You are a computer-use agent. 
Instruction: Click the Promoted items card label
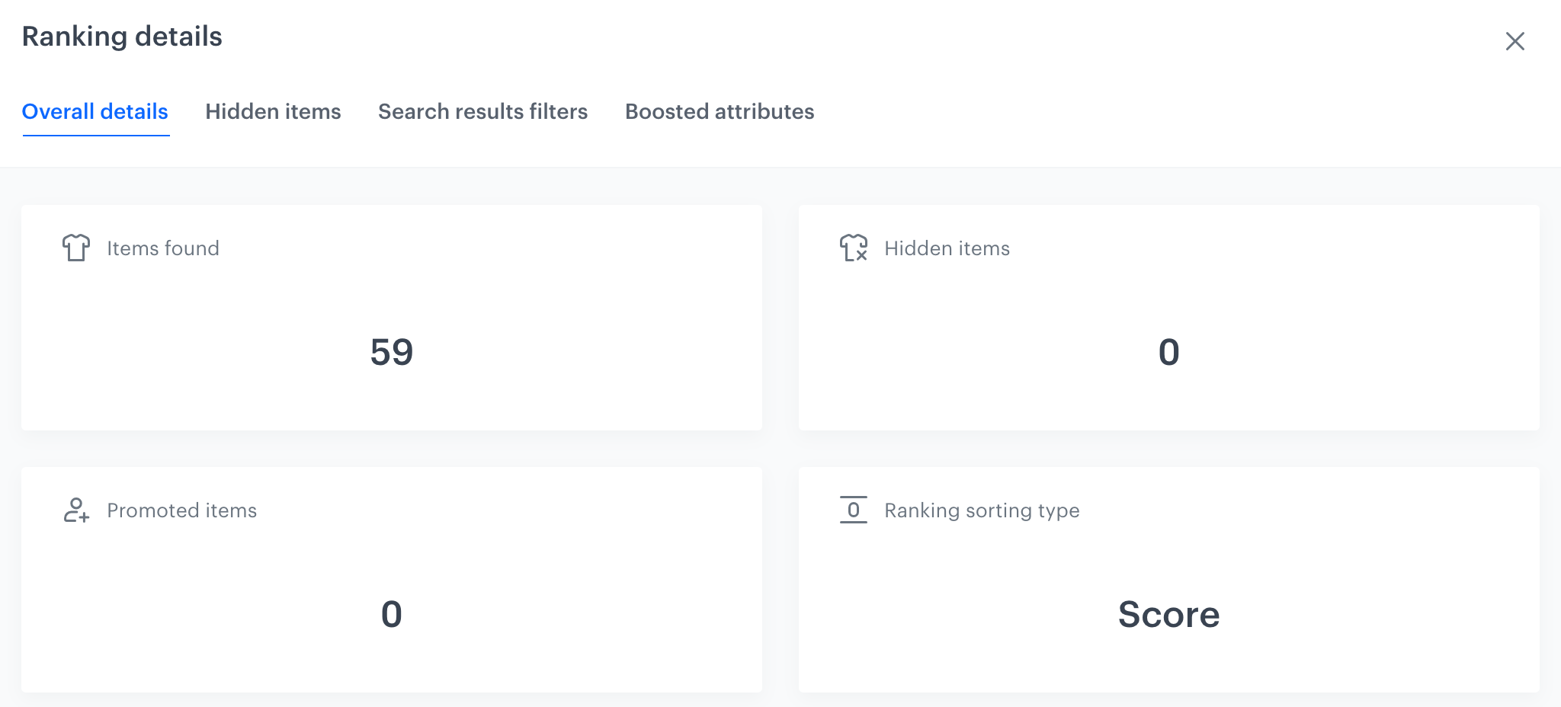coord(181,510)
